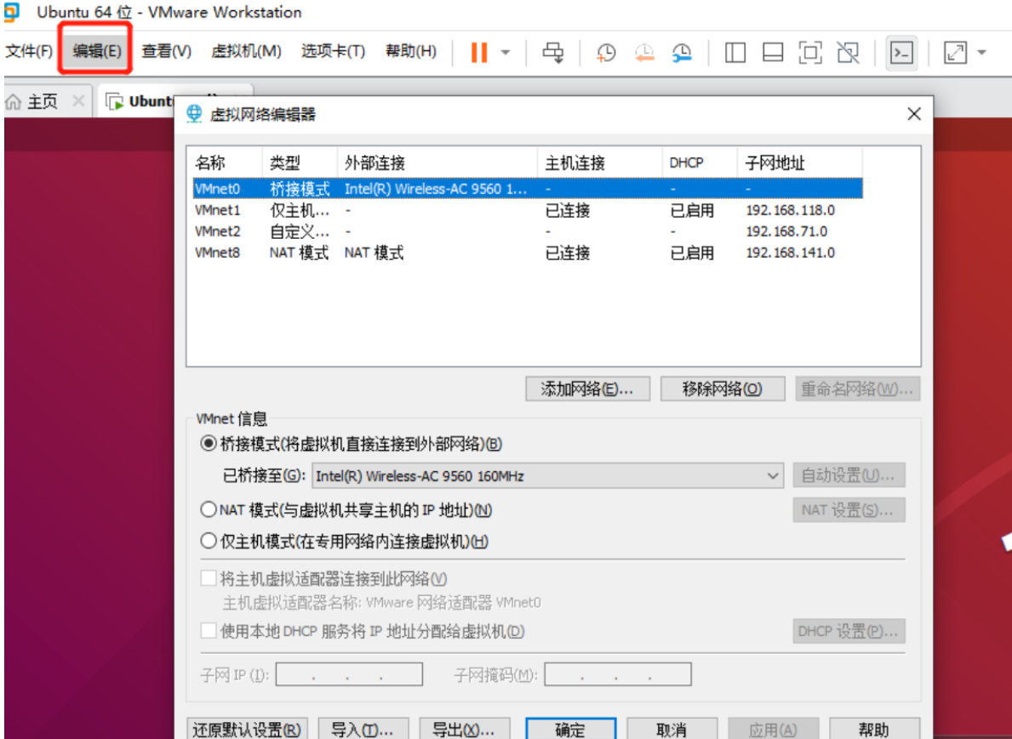Select the VMnet8 network row

click(528, 253)
